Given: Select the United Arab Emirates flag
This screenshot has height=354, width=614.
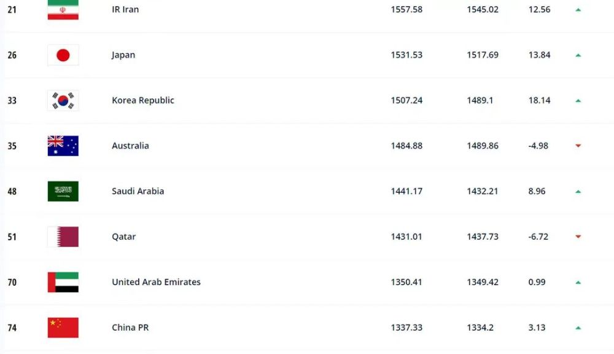Looking at the screenshot, I should point(63,282).
